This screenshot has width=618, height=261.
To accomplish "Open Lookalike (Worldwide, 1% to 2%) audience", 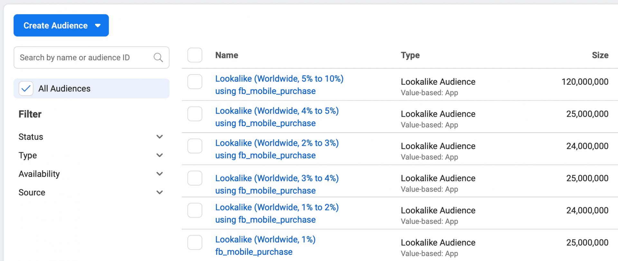I will 277,207.
